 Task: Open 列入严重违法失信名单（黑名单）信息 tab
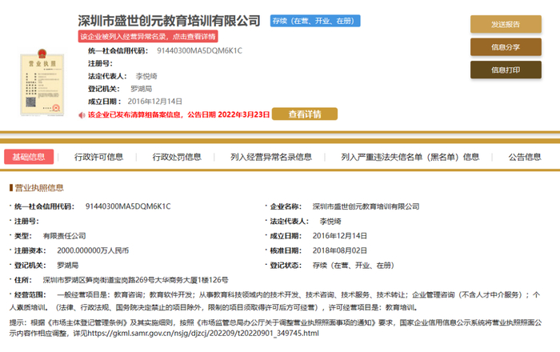(410, 157)
